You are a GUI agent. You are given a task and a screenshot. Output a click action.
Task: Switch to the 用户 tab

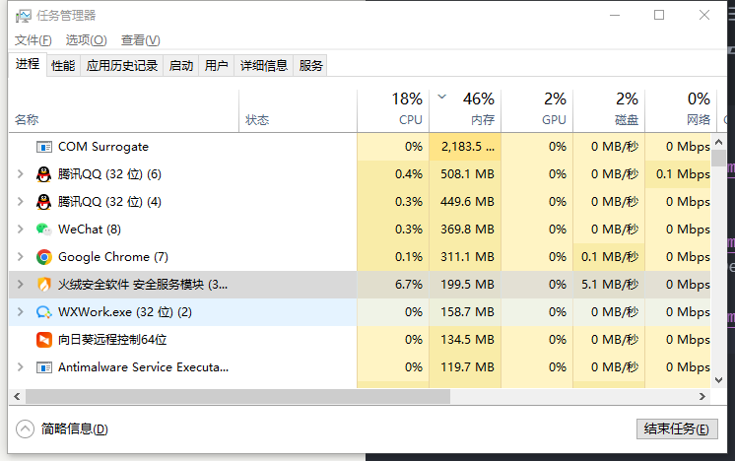(216, 66)
